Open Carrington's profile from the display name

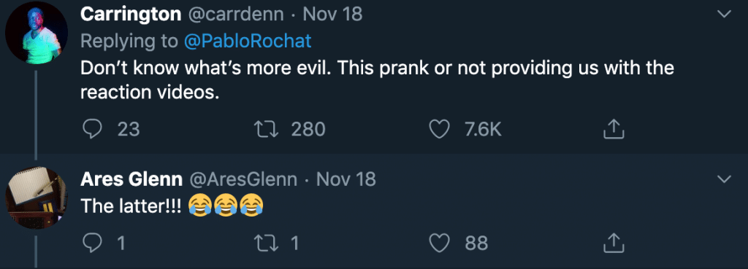tap(131, 15)
